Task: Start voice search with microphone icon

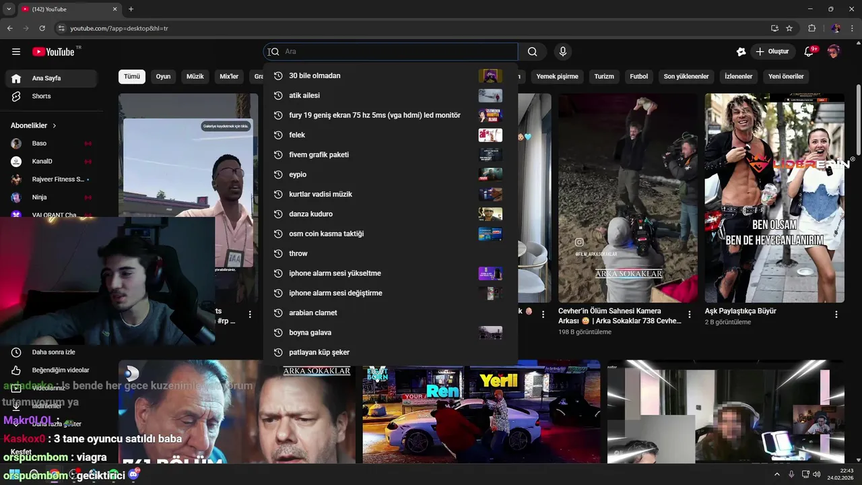Action: 563,52
